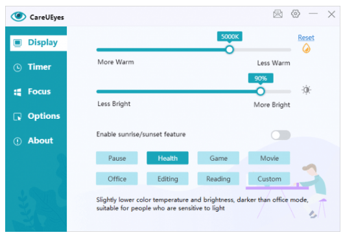Screen dimensions: 343x237
Task: Select the Custom mode
Action: pos(269,179)
